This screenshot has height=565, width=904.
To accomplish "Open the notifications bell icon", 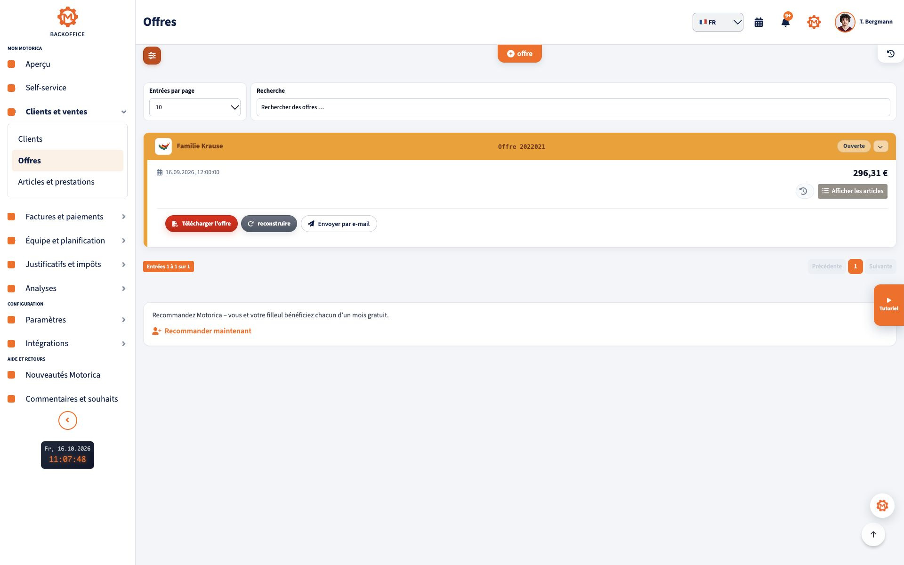I will pyautogui.click(x=785, y=22).
